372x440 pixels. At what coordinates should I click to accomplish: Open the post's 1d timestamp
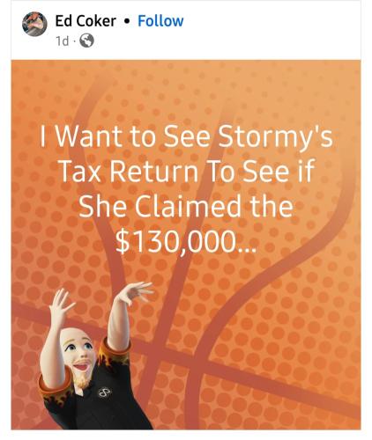[62, 41]
